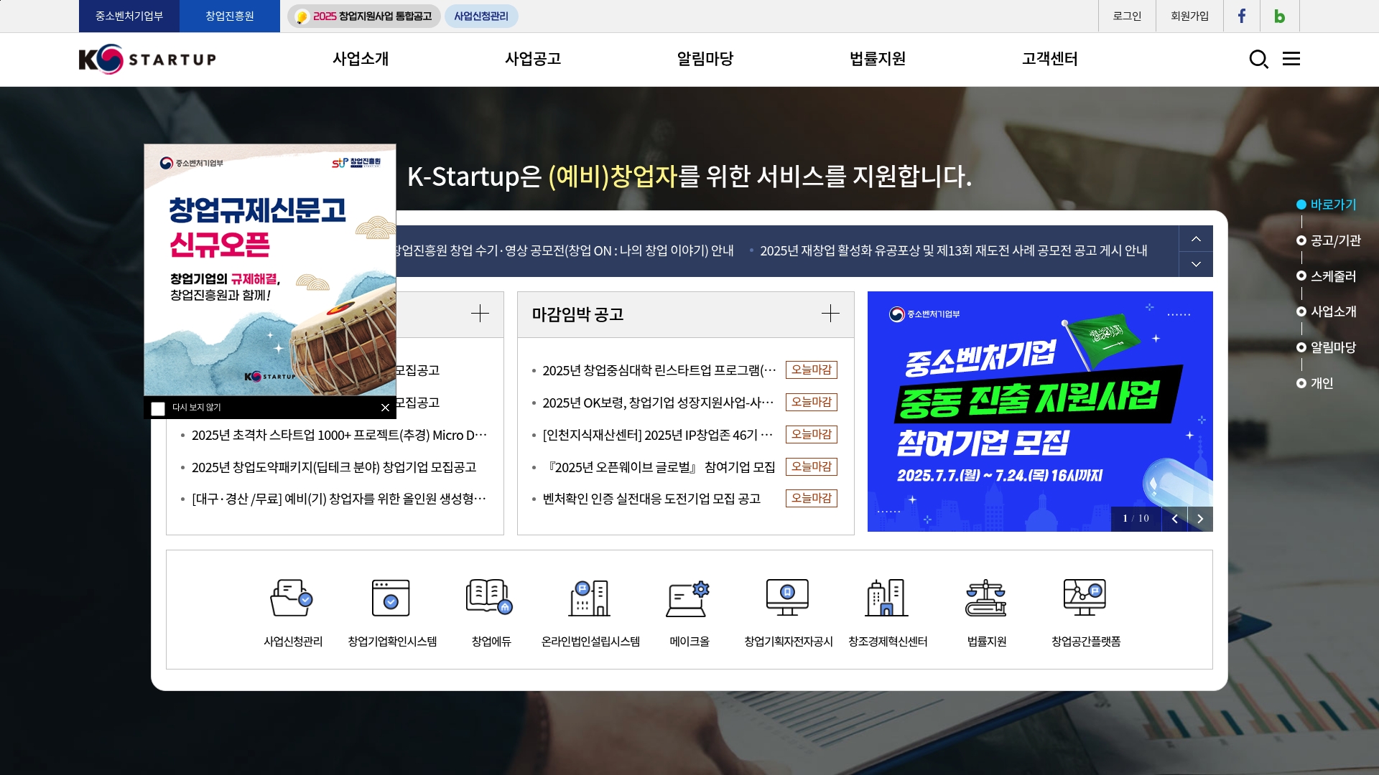Open the hamburger full menu icon
This screenshot has height=775, width=1379.
1291,59
